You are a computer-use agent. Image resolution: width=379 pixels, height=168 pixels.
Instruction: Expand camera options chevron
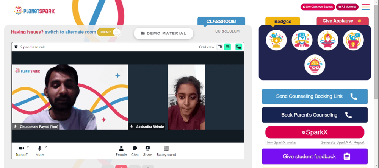pos(28,146)
